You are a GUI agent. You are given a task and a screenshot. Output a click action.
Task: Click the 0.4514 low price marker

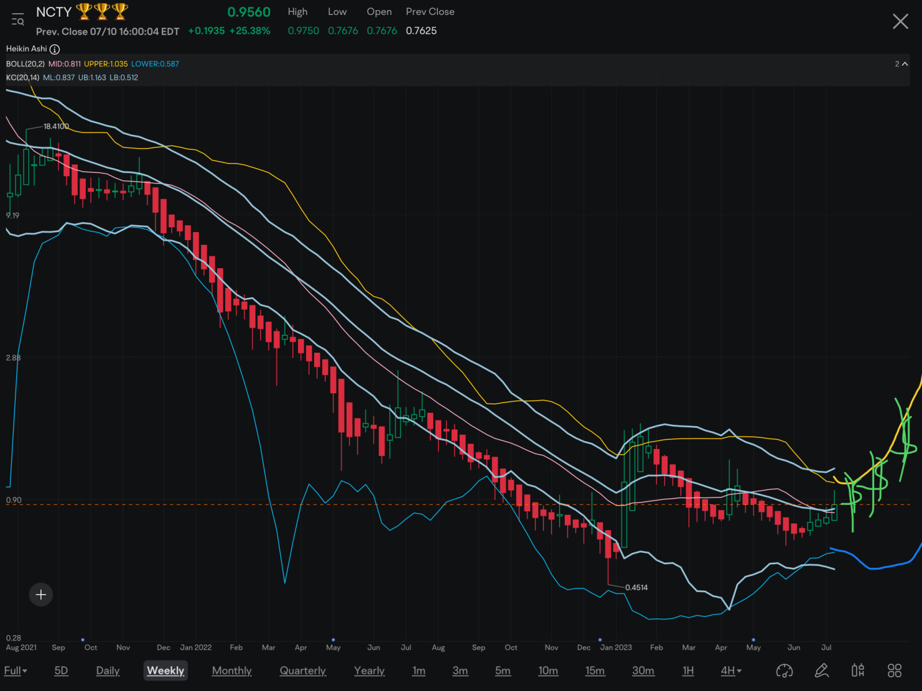tap(636, 587)
